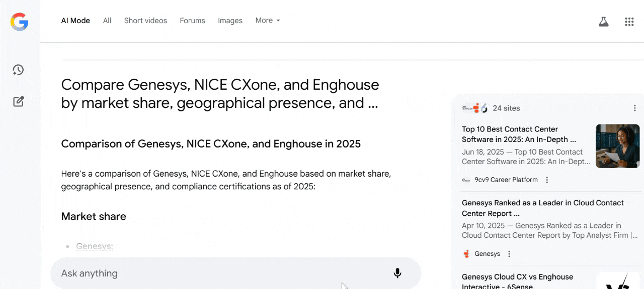Click the woman with headset article thumbnail
Viewport: 644px width, 289px height.
tap(617, 146)
